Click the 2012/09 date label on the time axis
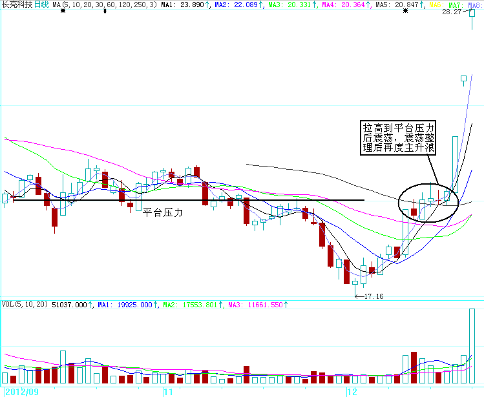The image size is (484, 397). (21, 391)
